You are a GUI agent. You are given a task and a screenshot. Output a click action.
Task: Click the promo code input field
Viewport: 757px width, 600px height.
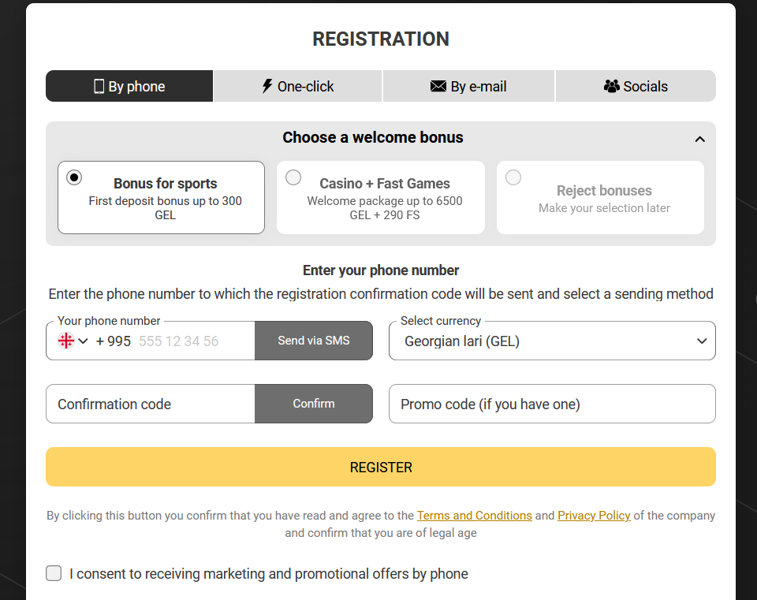click(x=552, y=403)
